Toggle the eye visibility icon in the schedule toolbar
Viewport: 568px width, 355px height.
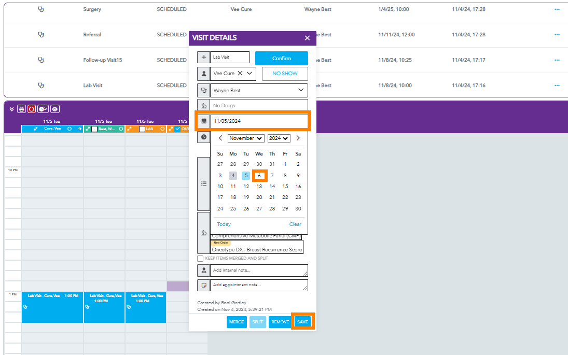pyautogui.click(x=54, y=109)
